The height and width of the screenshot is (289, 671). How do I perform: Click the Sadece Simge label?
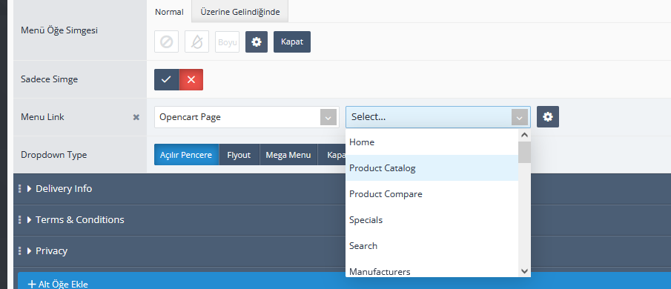click(49, 79)
